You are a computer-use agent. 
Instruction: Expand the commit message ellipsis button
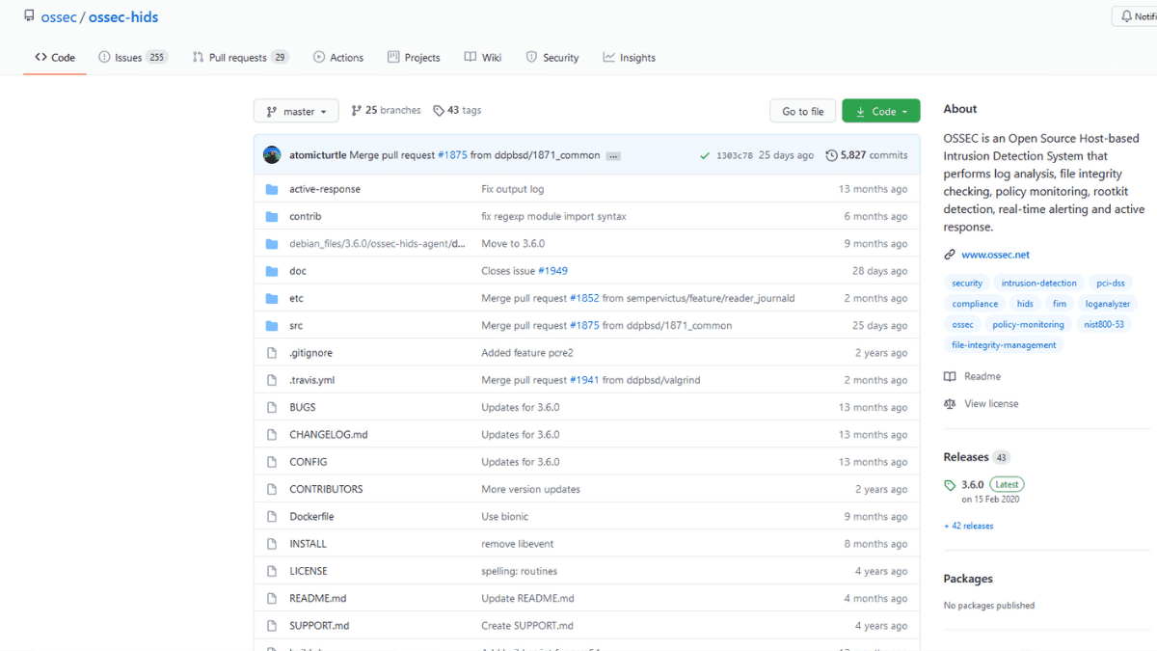click(613, 156)
